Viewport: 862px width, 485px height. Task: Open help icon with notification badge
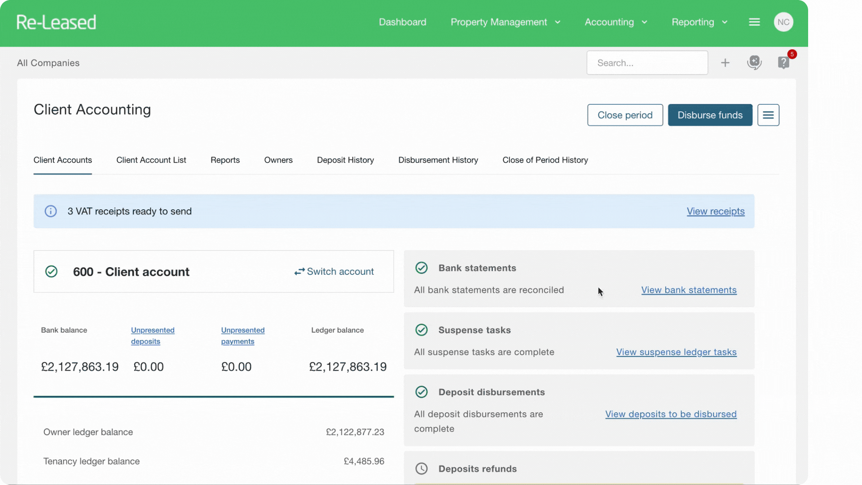tap(784, 62)
